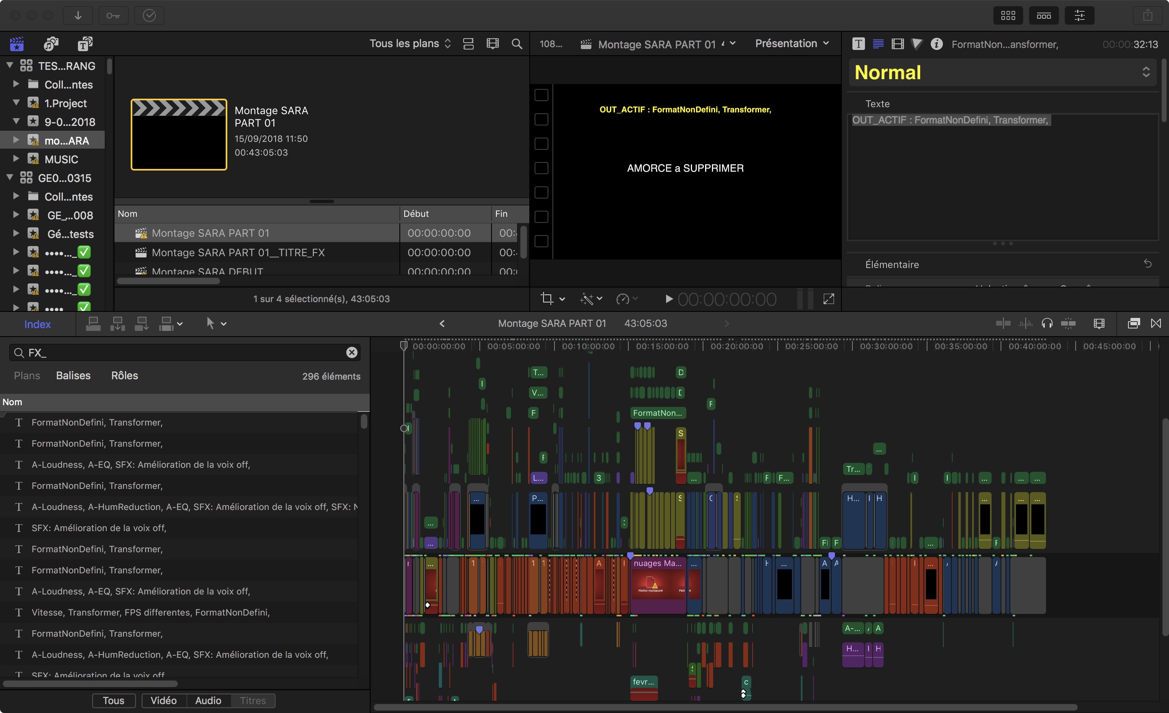Open the browser search magnifier
The image size is (1169, 713).
coord(517,44)
